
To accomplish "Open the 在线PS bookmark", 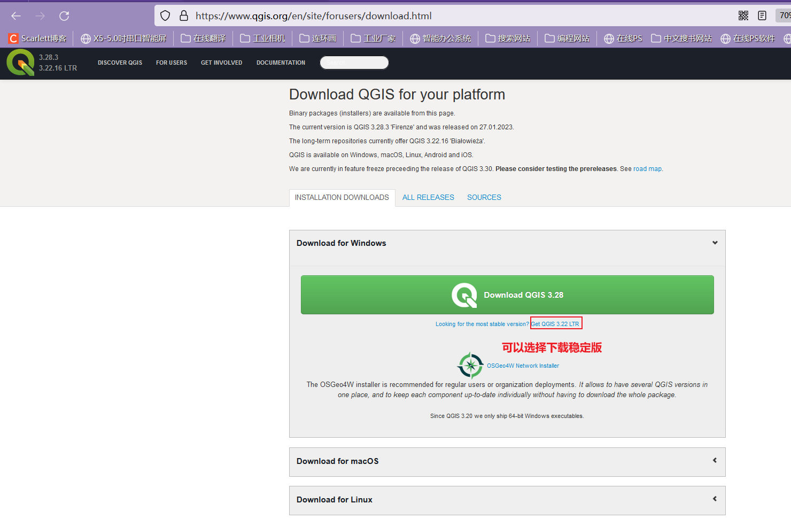I will 623,38.
